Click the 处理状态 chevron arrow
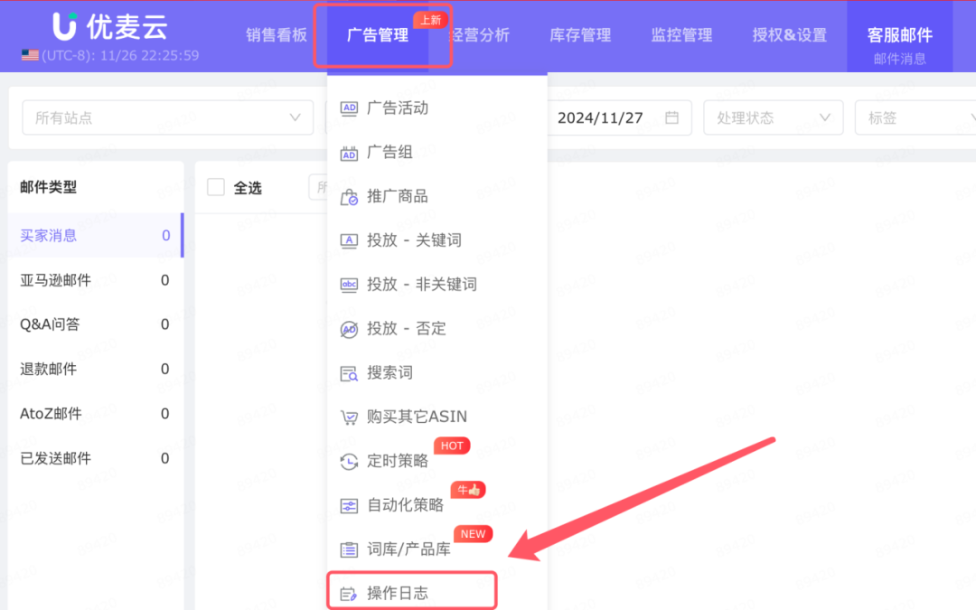 825,117
